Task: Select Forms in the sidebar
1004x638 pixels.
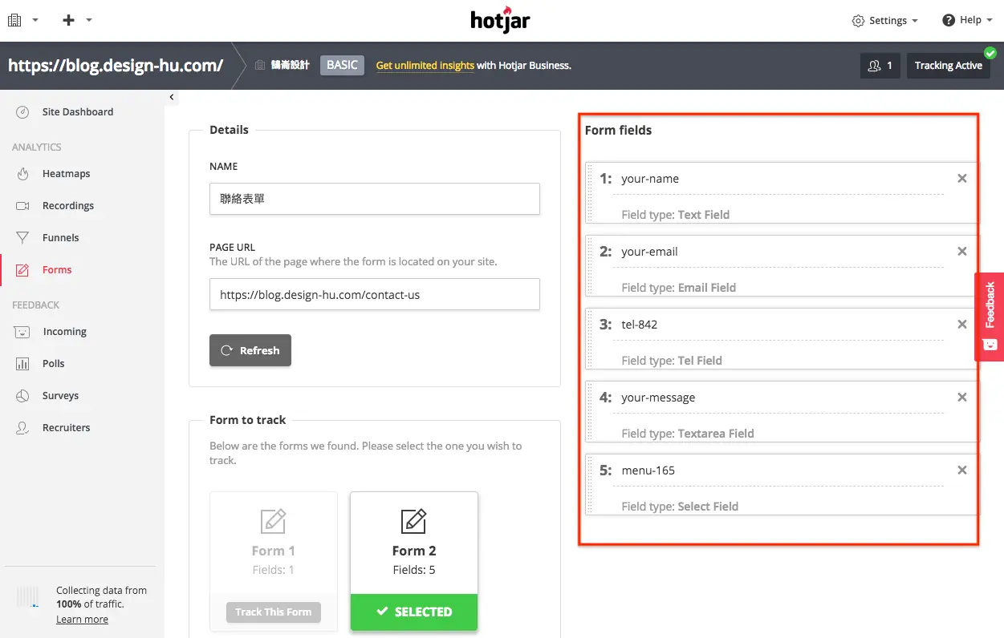Action: click(57, 270)
